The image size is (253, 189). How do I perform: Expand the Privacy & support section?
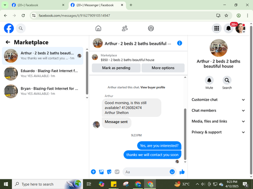(218, 132)
